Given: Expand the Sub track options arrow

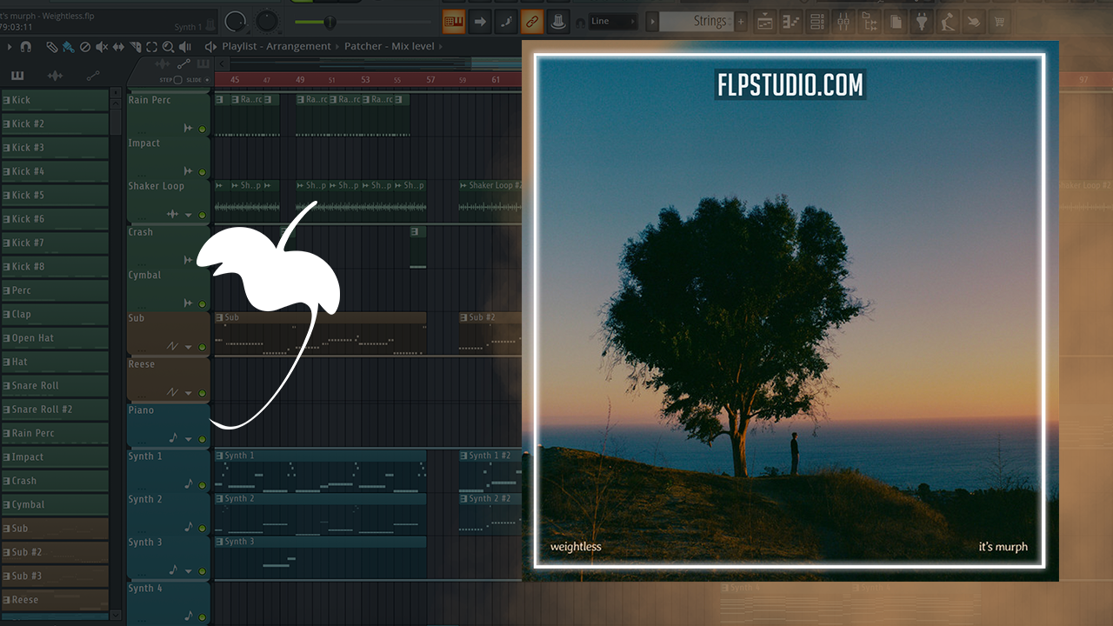Looking at the screenshot, I should click(189, 347).
